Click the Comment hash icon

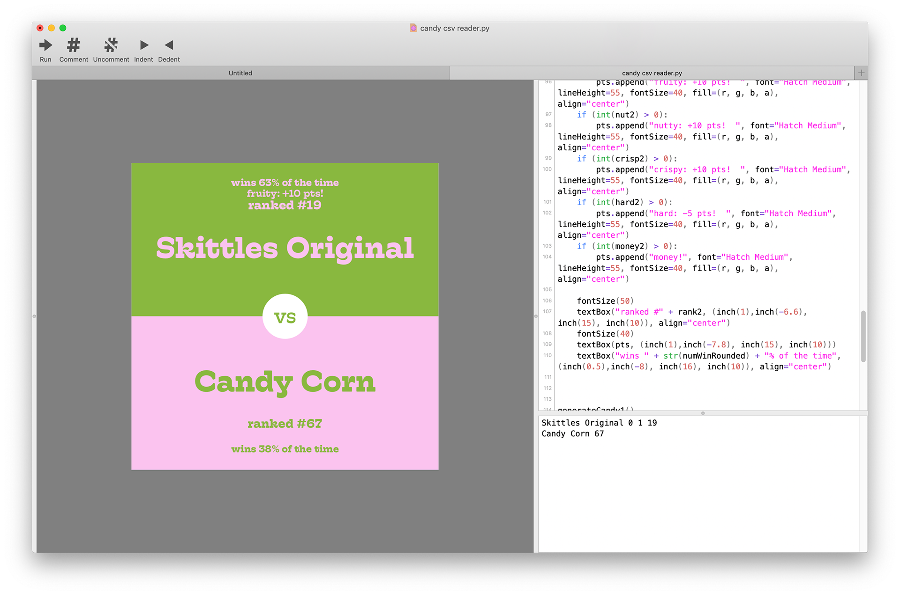pyautogui.click(x=74, y=45)
